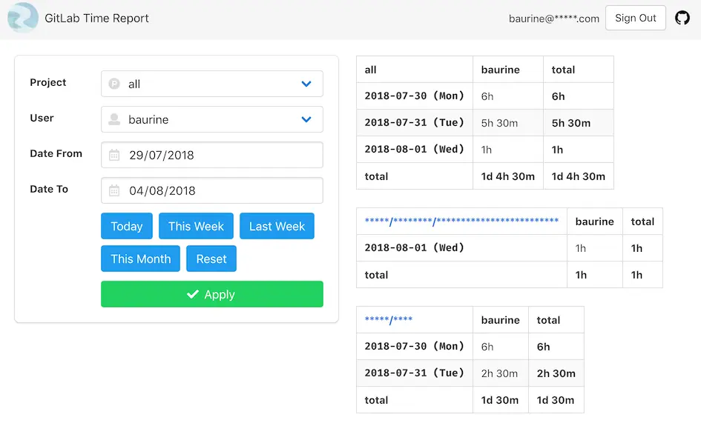Click the user avatar icon in User field

114,119
